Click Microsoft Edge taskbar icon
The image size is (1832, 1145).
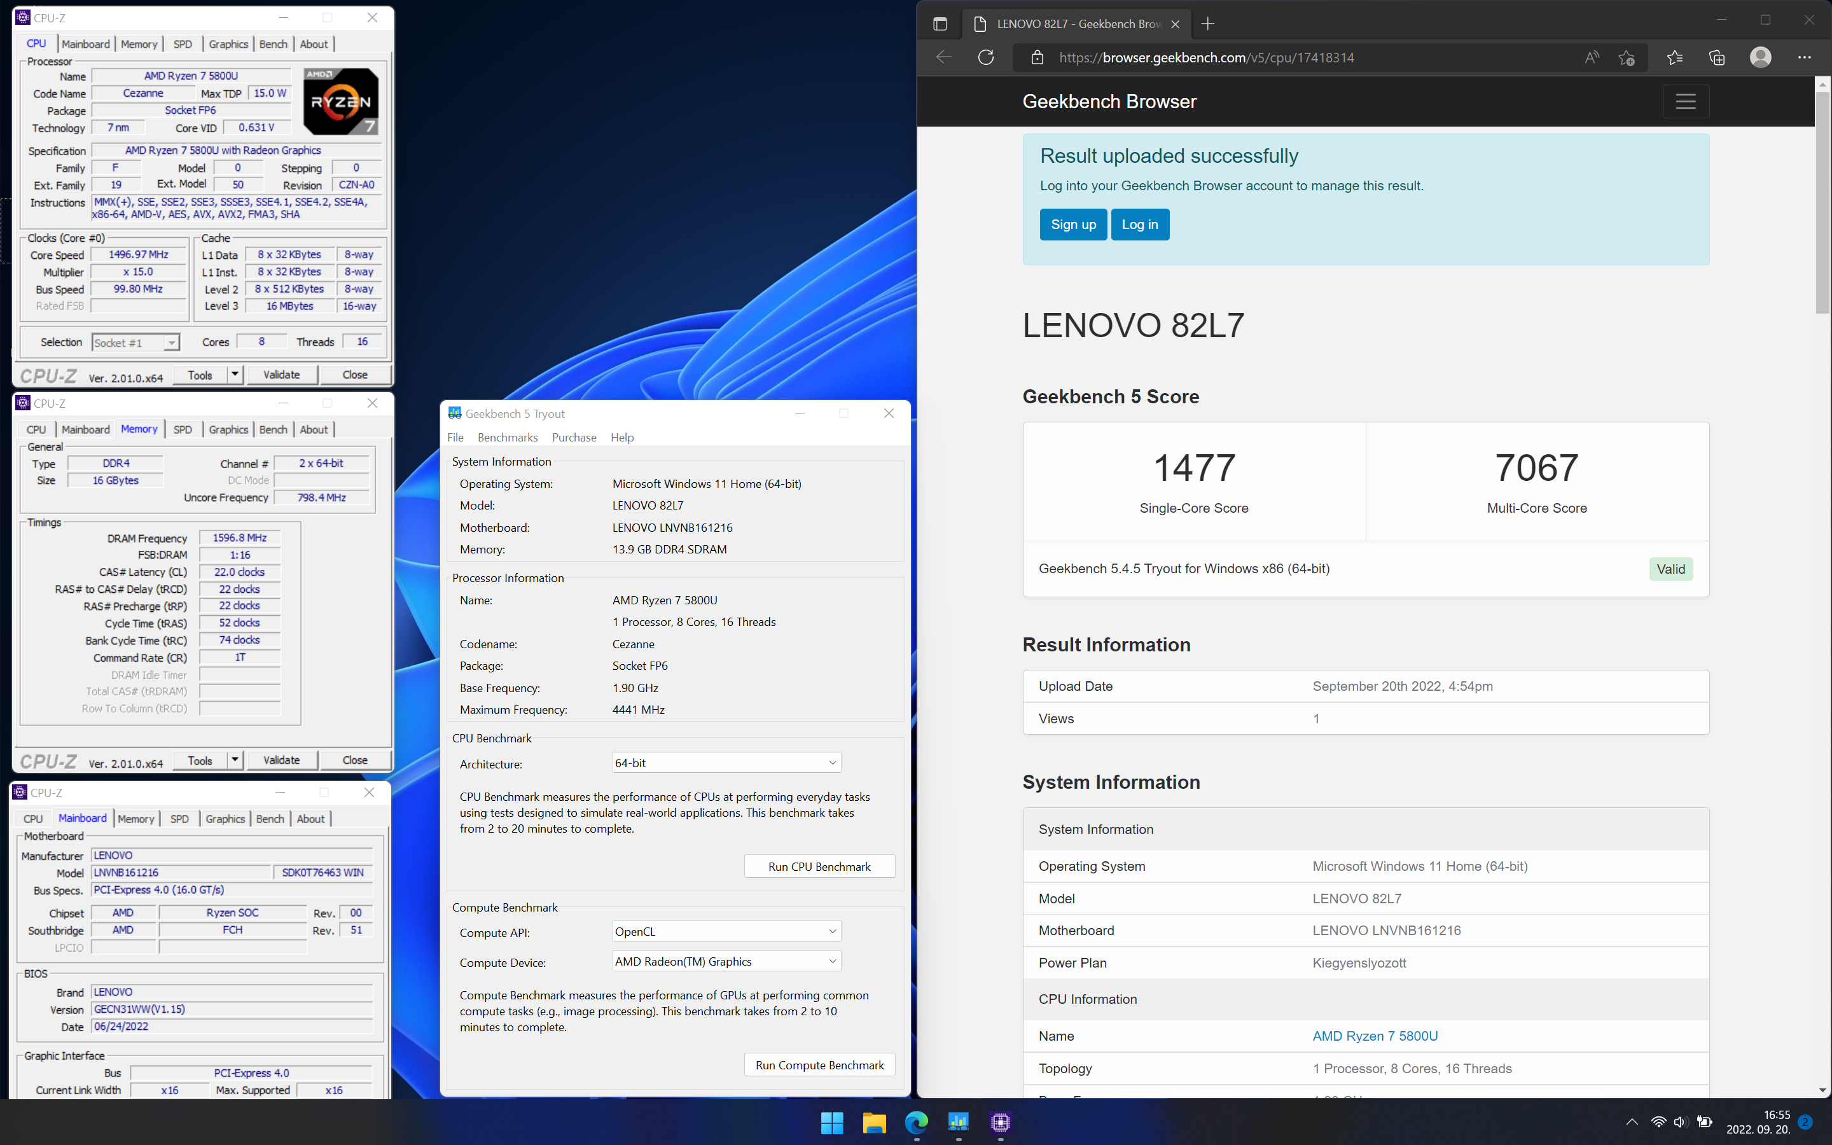coord(916,1122)
